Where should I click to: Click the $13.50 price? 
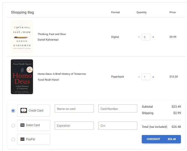coord(174,77)
